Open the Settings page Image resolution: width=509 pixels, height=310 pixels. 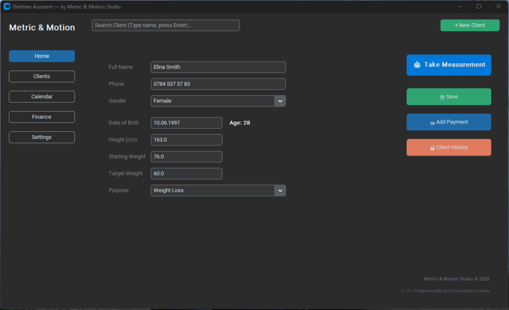(42, 137)
